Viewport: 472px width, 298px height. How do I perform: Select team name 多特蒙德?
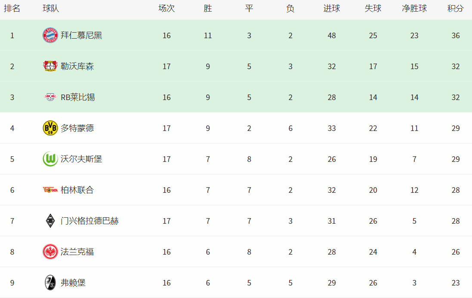click(77, 128)
